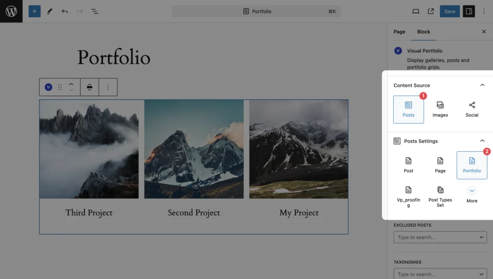The height and width of the screenshot is (279, 493).
Task: Undo the last change
Action: 65,12
